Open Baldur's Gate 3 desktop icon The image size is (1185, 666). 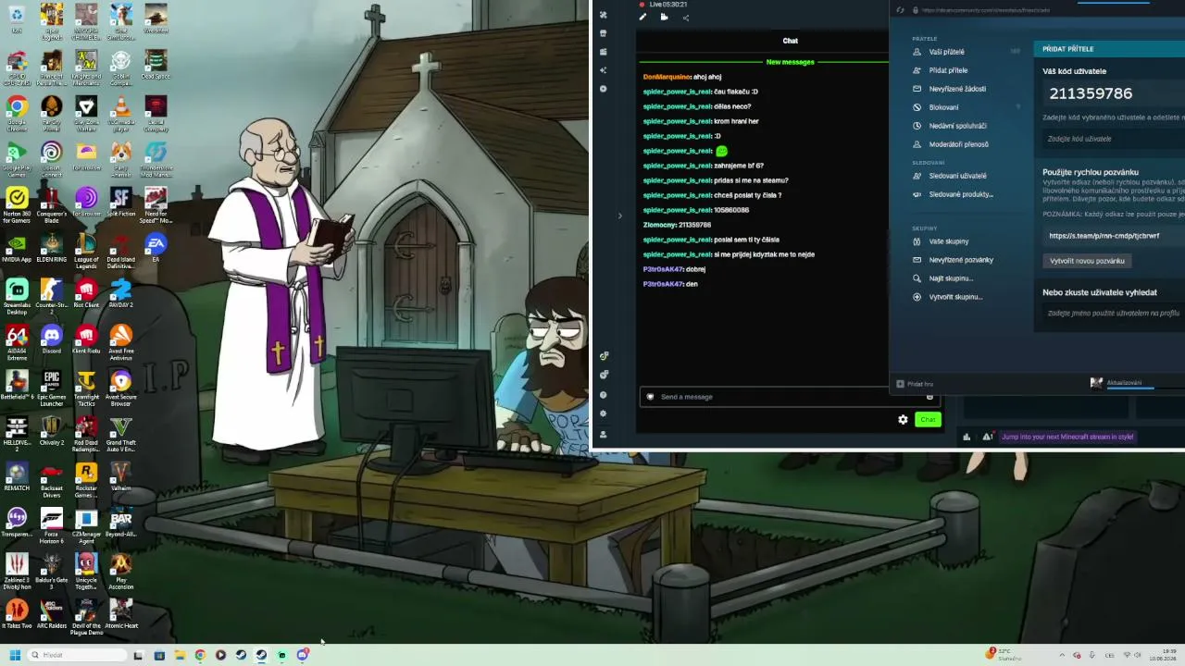(52, 572)
